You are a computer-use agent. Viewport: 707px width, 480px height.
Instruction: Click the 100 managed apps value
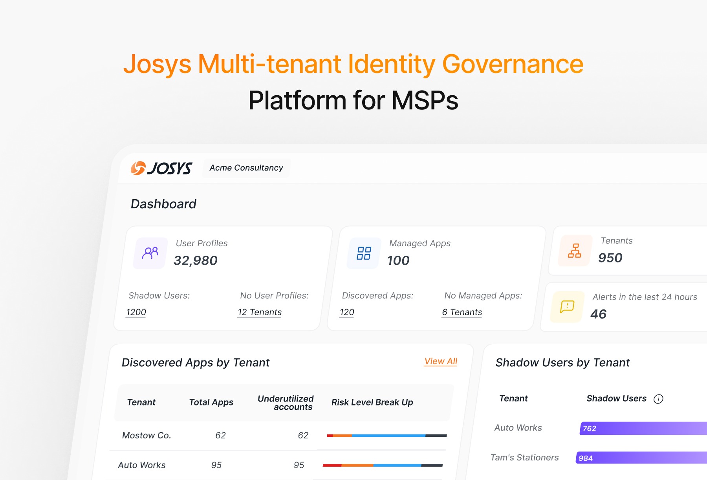coord(398,260)
